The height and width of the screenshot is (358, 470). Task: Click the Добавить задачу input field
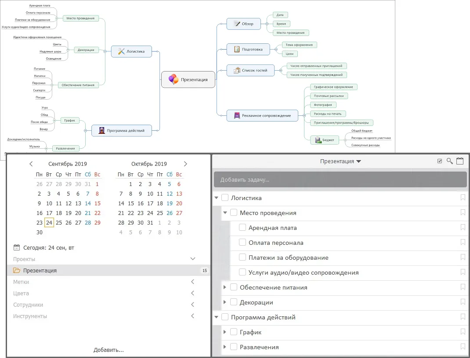coord(340,180)
